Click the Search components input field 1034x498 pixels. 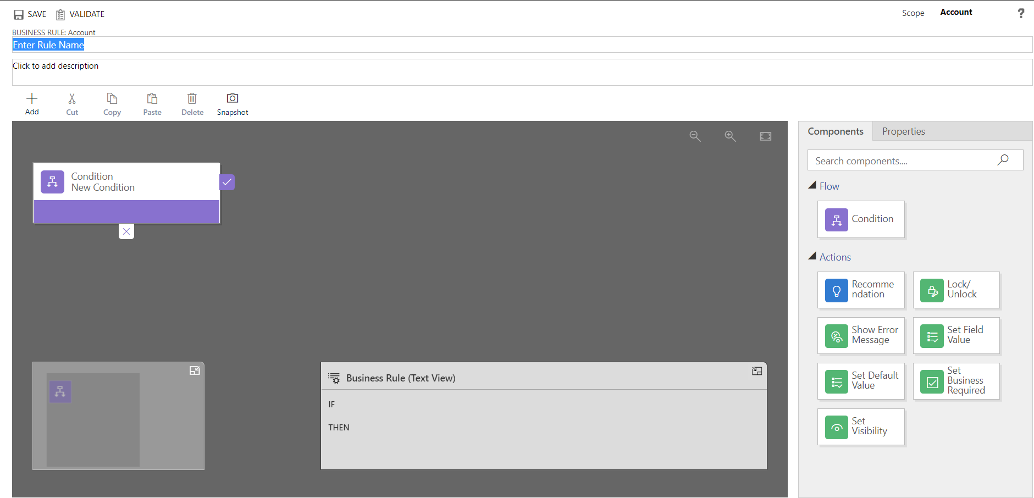(902, 161)
